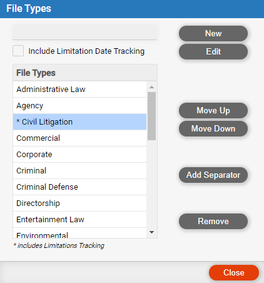Click the scroll up arrow in file types list
Viewport: 264px width, 283px height.
point(152,87)
